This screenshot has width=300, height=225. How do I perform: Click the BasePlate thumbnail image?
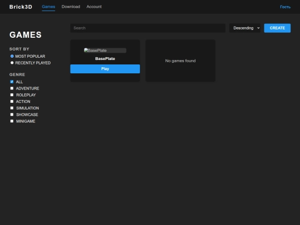click(x=105, y=51)
